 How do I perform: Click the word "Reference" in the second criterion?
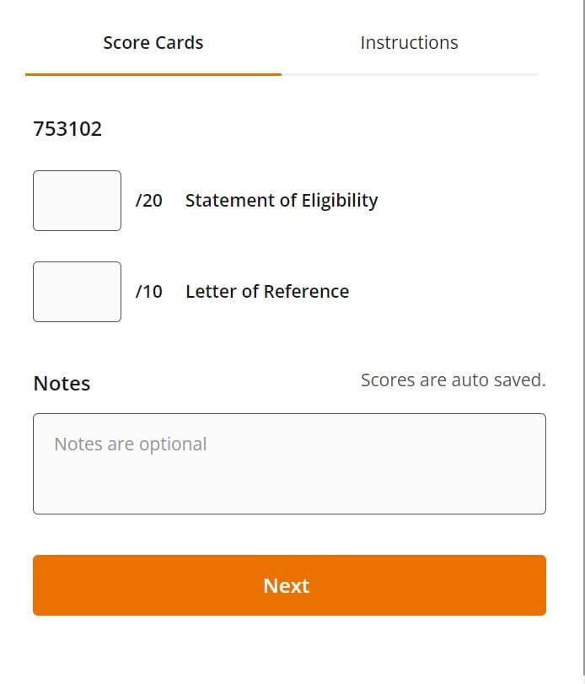pyautogui.click(x=306, y=292)
